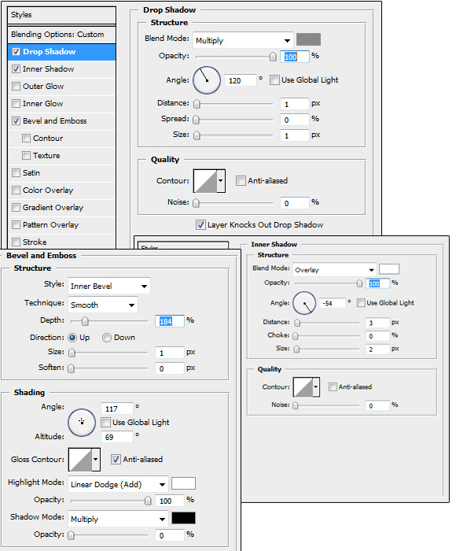Screen dimensions: 456x551
Task: Select the Down direction radio button
Action: tap(107, 338)
